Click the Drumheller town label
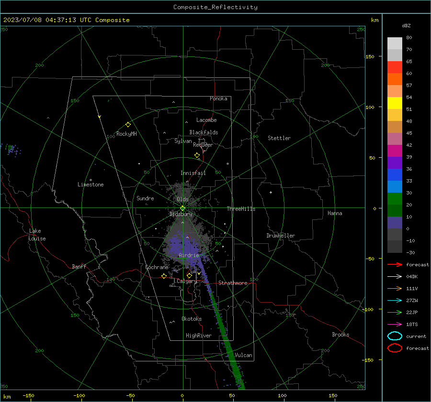This screenshot has width=431, height=402. pyautogui.click(x=281, y=236)
